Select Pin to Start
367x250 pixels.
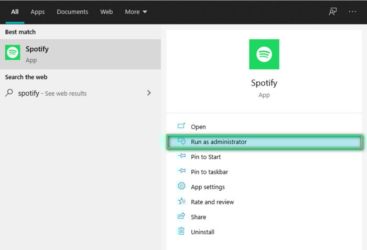264,157
